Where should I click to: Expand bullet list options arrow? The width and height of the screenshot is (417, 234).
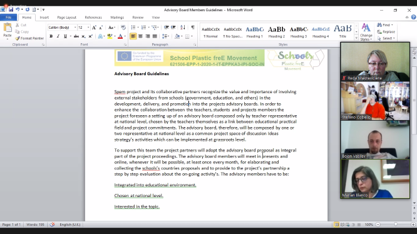(x=138, y=28)
